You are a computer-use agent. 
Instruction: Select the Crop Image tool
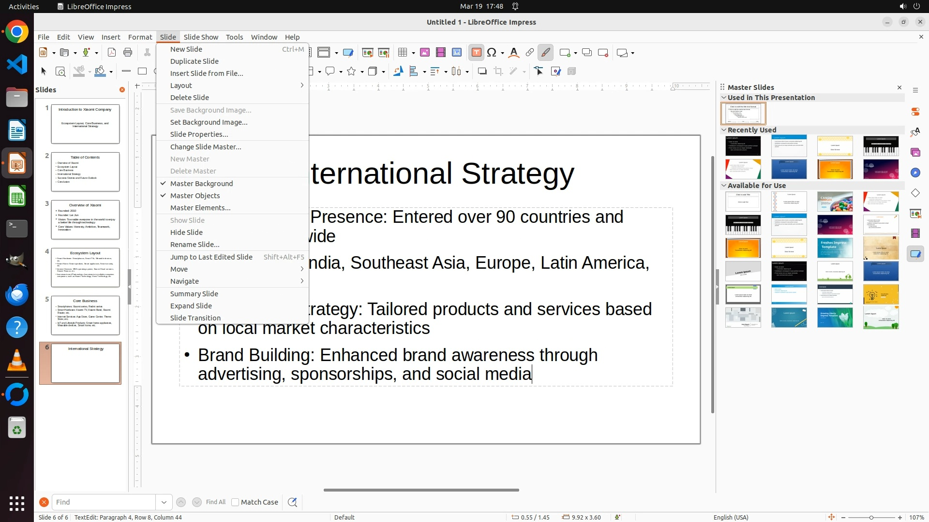pyautogui.click(x=498, y=72)
